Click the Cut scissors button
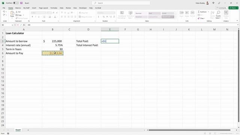This screenshot has width=240, height=135. click(18, 12)
